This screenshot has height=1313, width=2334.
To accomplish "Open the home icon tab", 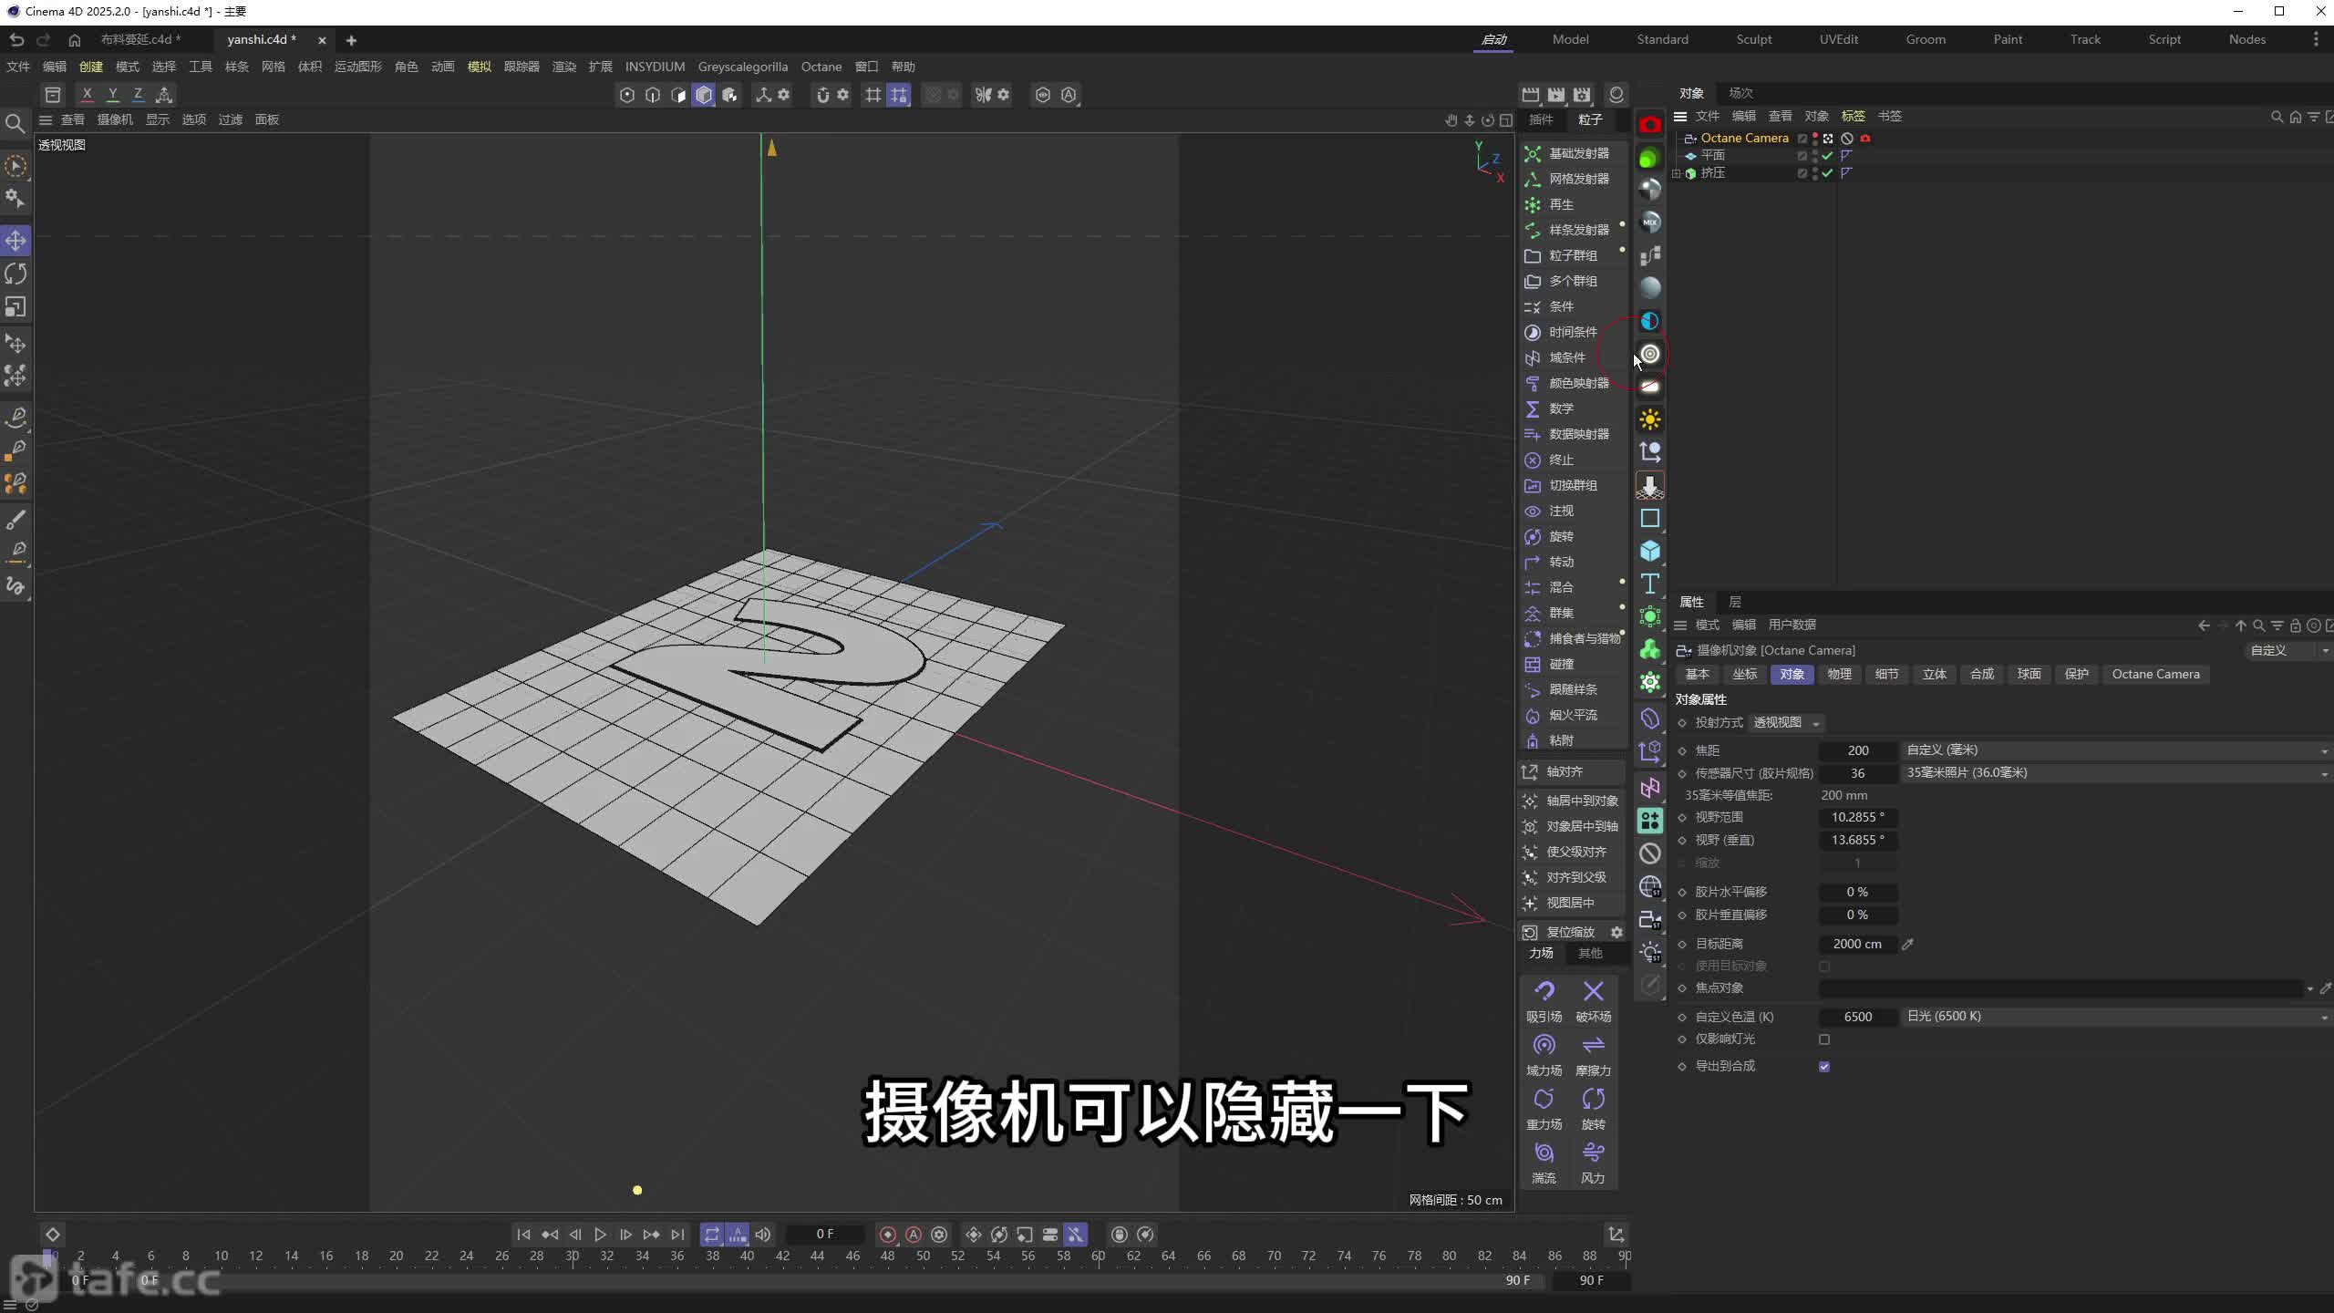I will tap(75, 39).
